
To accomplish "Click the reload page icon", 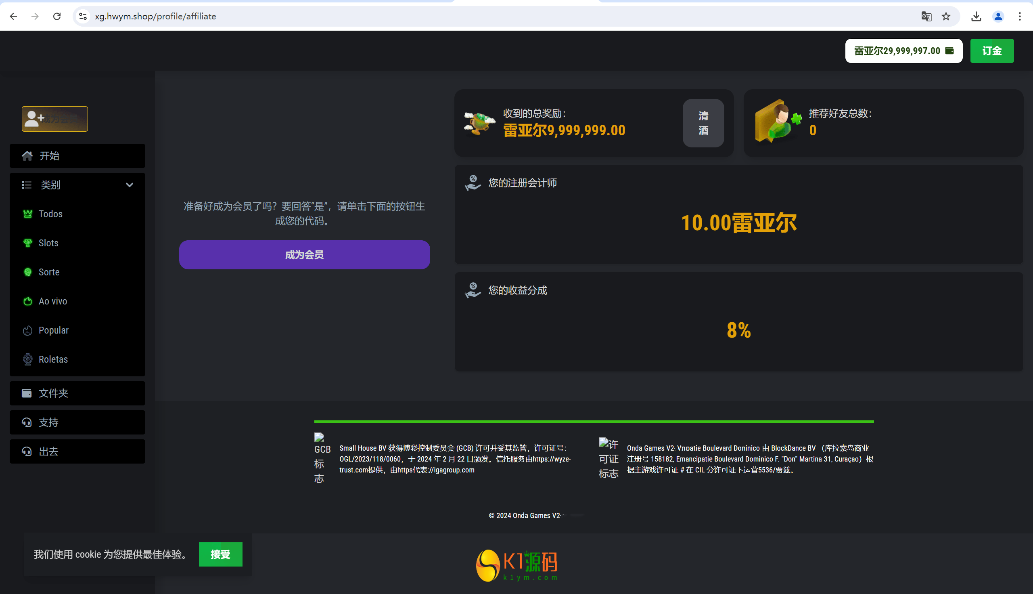I will point(57,16).
